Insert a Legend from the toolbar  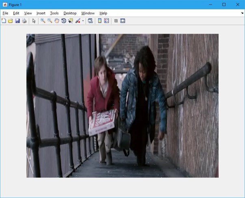coord(107,21)
